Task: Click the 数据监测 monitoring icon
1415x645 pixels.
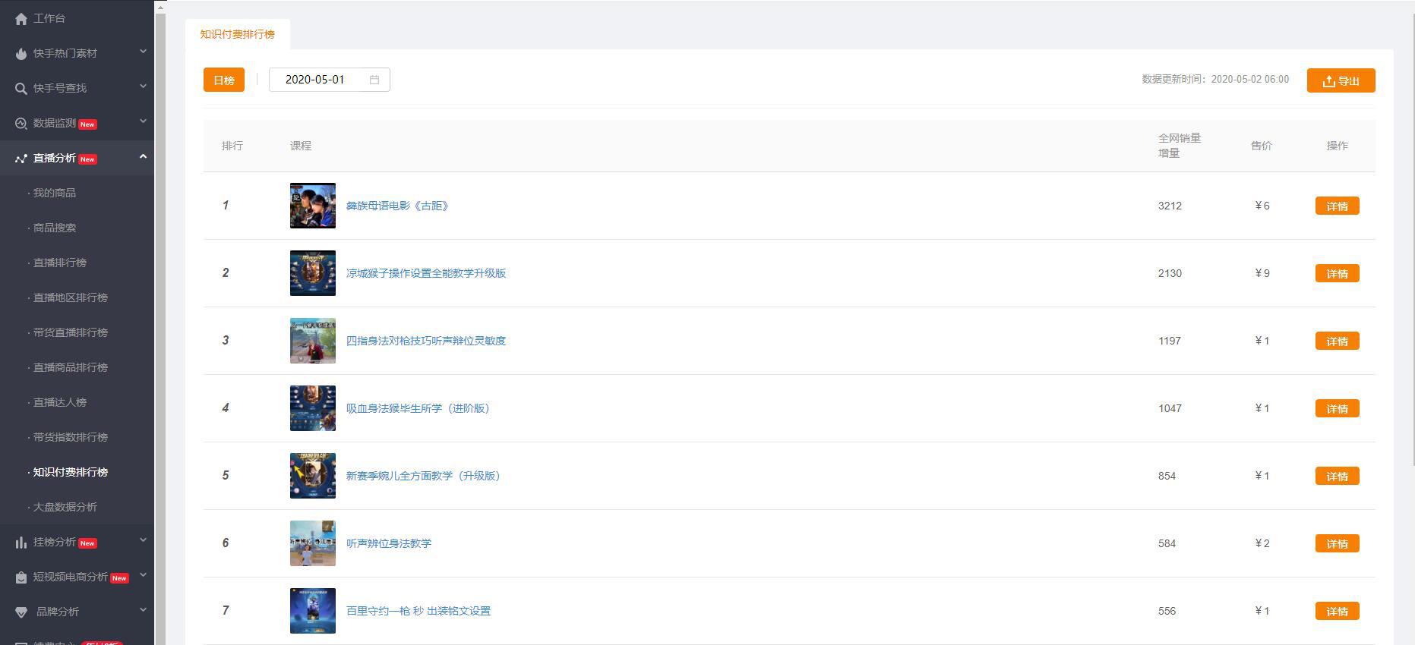Action: [x=21, y=124]
